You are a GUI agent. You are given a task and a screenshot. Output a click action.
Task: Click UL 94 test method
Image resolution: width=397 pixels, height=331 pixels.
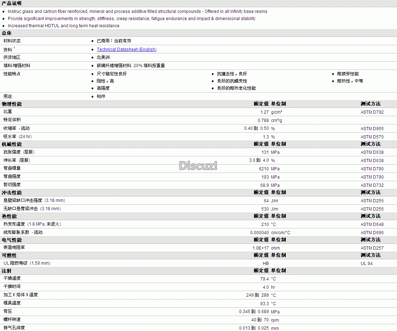366,264
